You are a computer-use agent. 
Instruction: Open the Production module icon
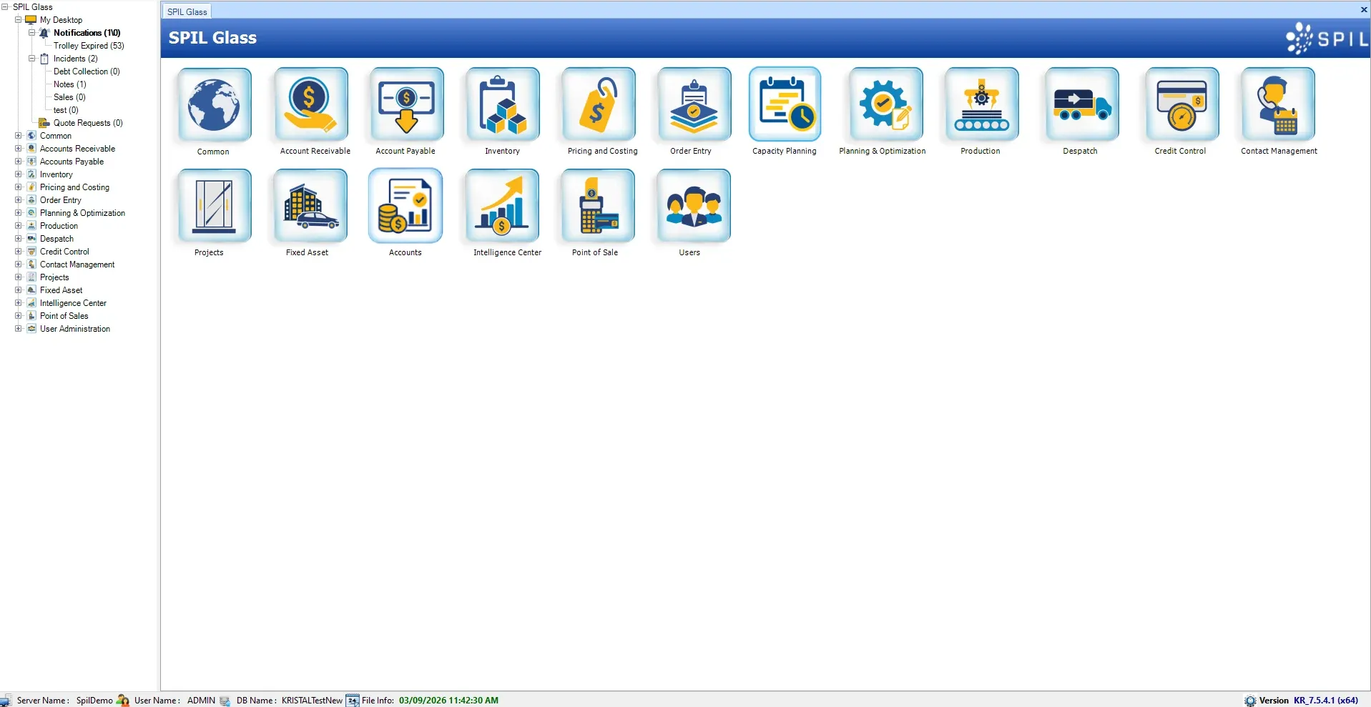tap(981, 104)
